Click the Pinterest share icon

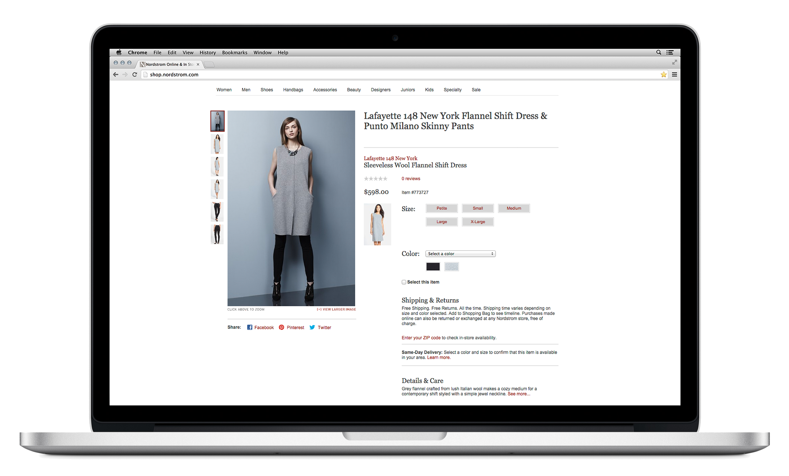tap(282, 327)
